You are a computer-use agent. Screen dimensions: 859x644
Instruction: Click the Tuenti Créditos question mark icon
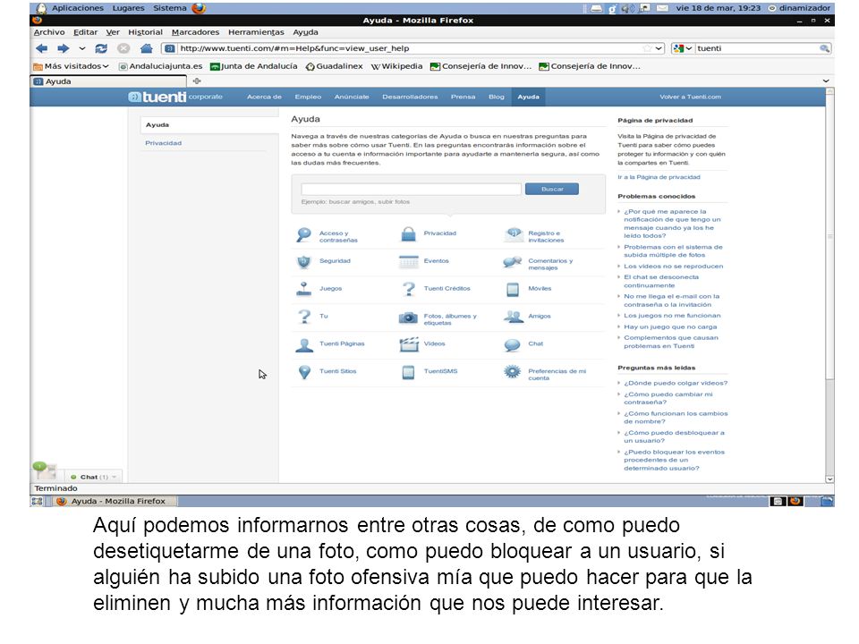(x=409, y=289)
